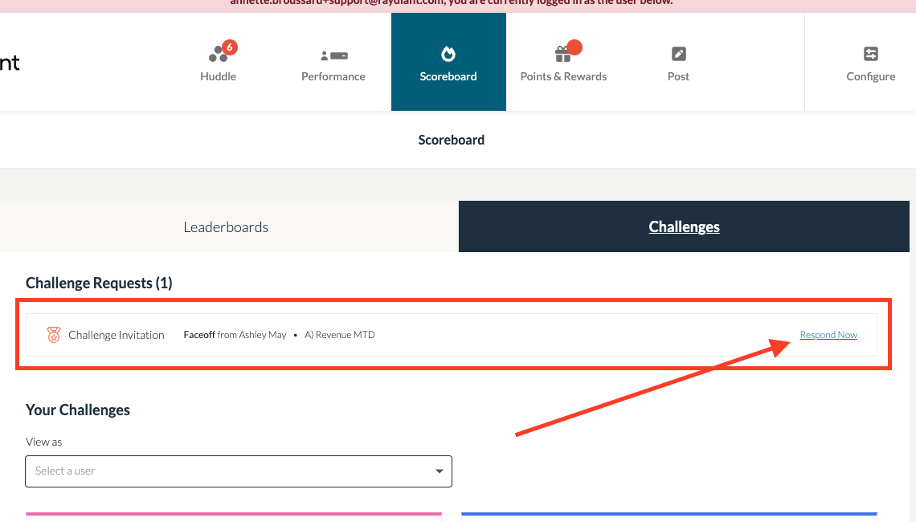Click the Challenge Invitation medal icon
Viewport: 916px width, 522px height.
(x=54, y=335)
